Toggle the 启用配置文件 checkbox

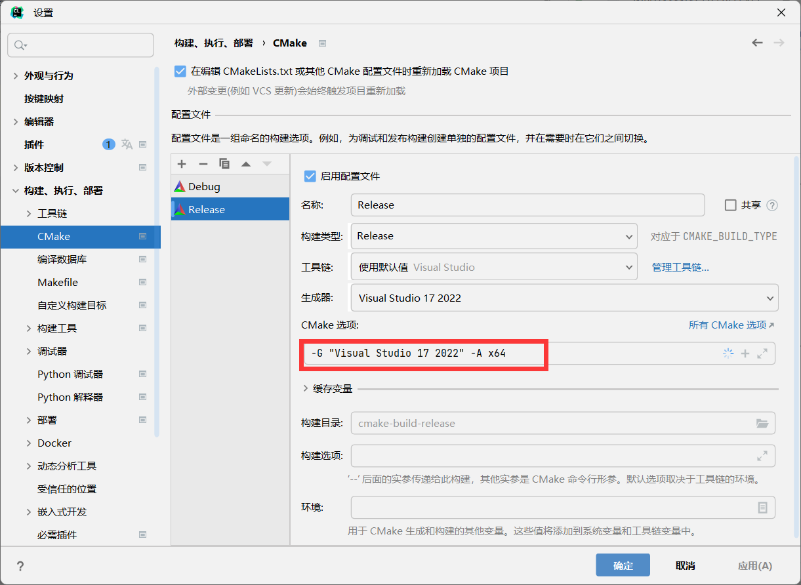pos(310,176)
